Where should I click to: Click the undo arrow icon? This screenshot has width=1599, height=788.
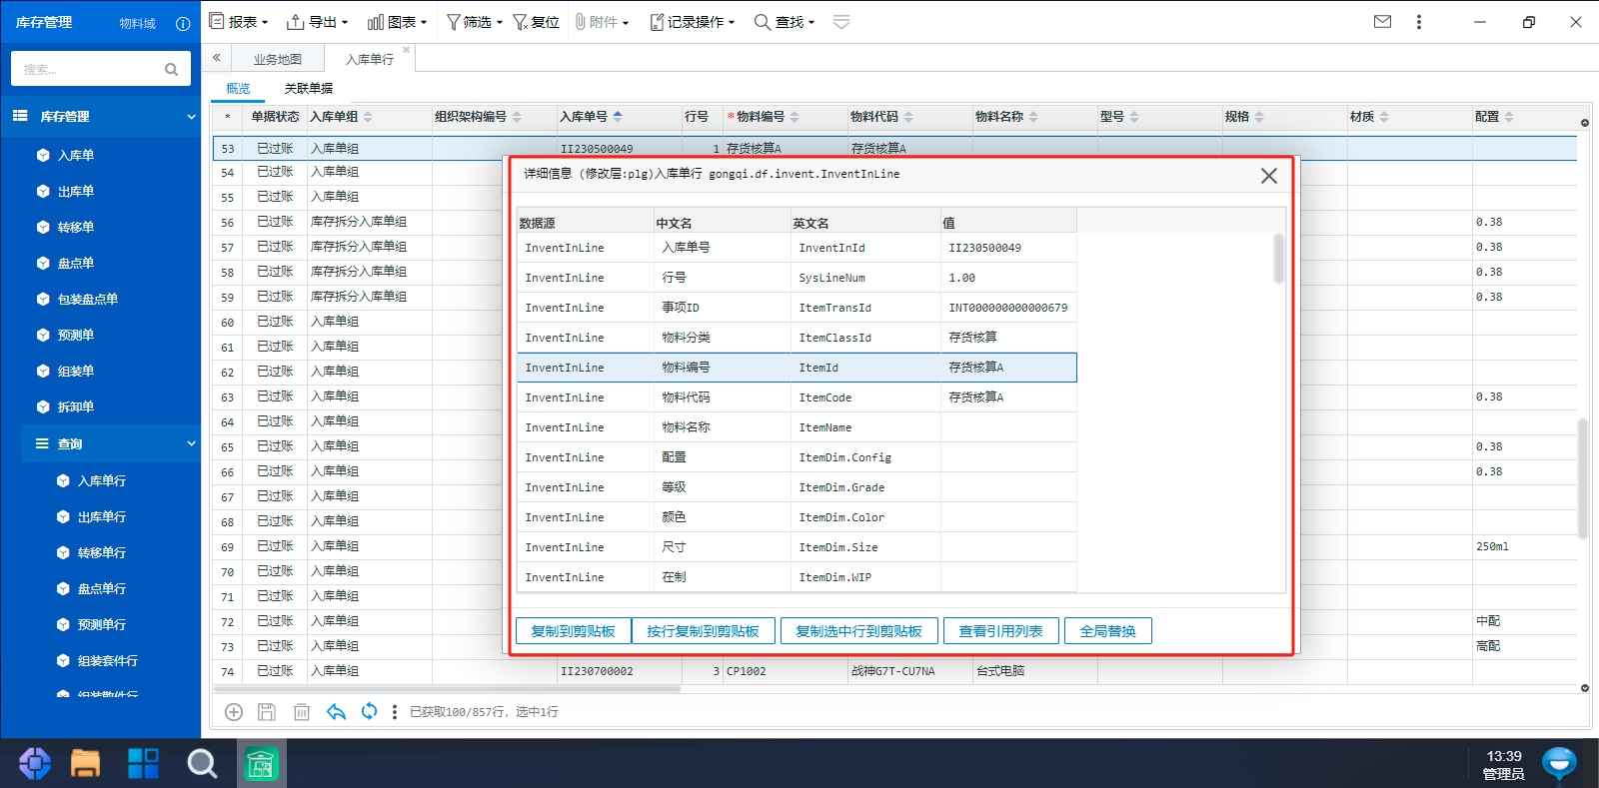tap(337, 712)
